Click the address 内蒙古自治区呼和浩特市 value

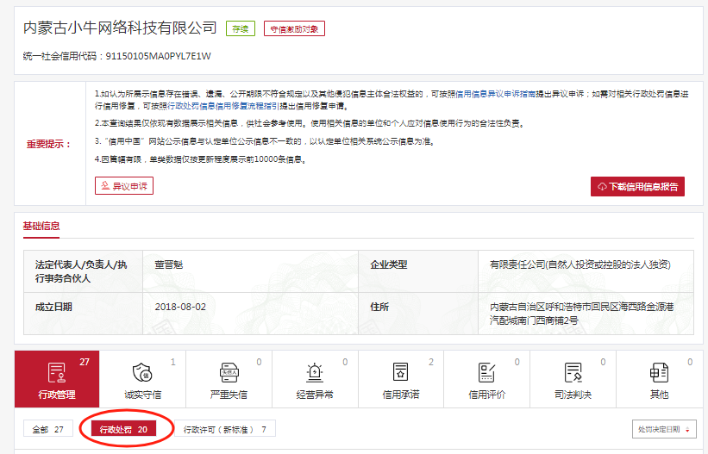tap(582, 314)
